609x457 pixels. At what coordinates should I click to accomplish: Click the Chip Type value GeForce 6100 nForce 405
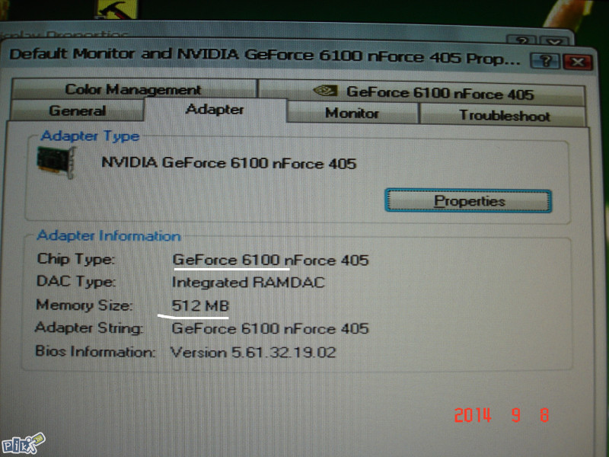coord(270,260)
